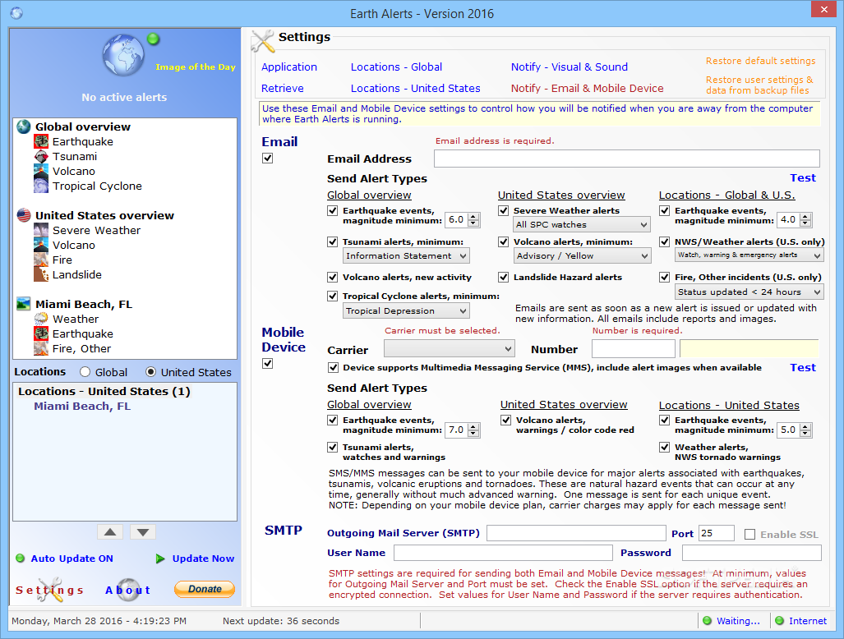Select the United States locations radio button

tap(150, 372)
